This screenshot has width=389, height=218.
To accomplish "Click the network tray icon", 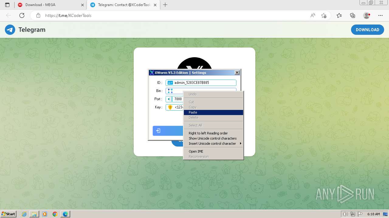I will [x=353, y=214].
